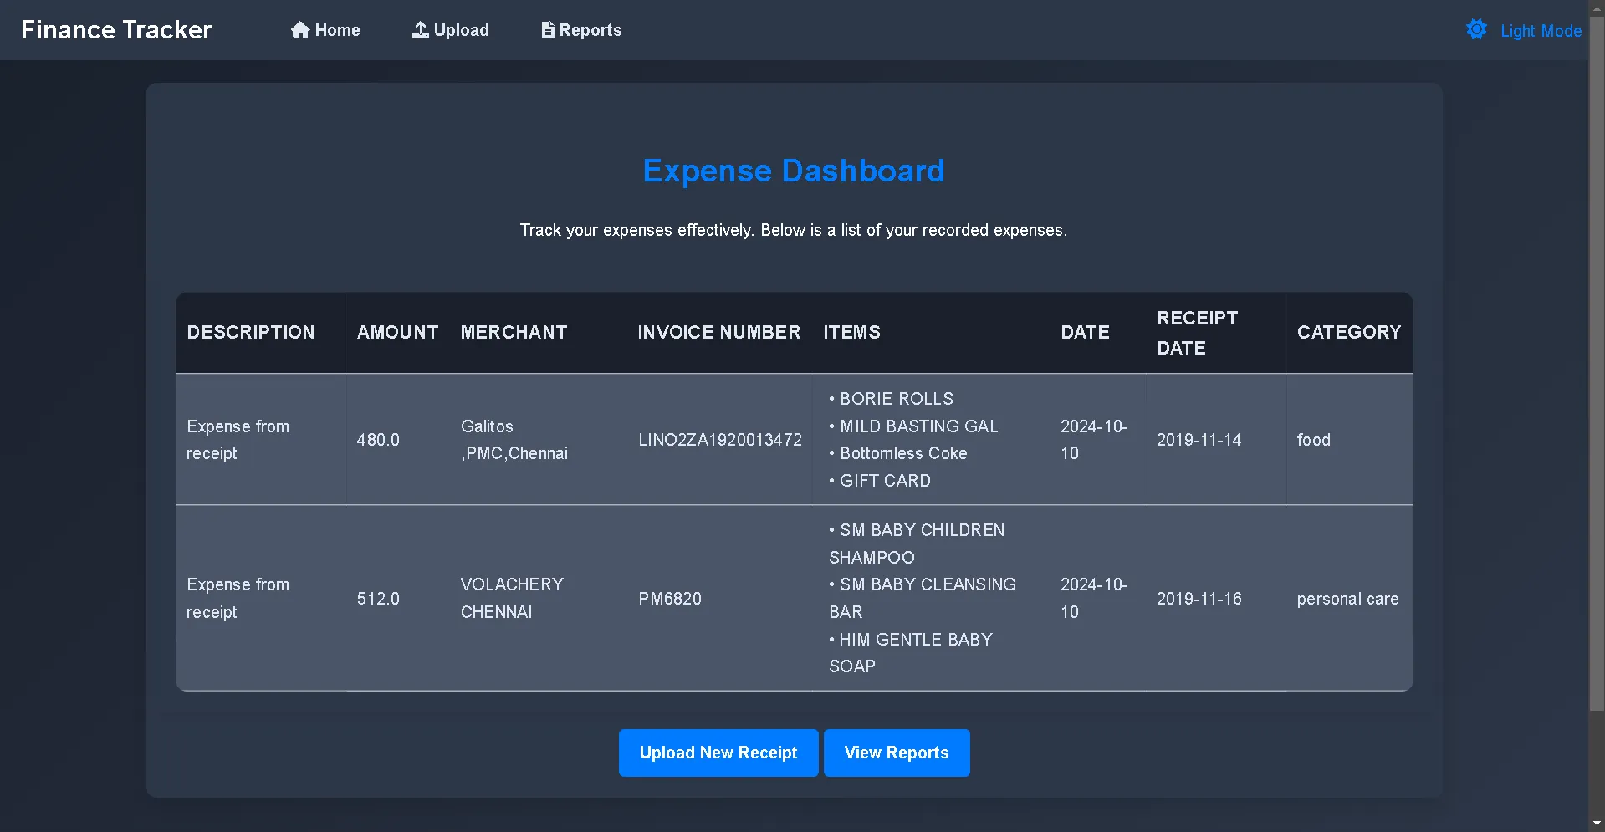Click invoice number PM6820
The image size is (1605, 832).
670,599
